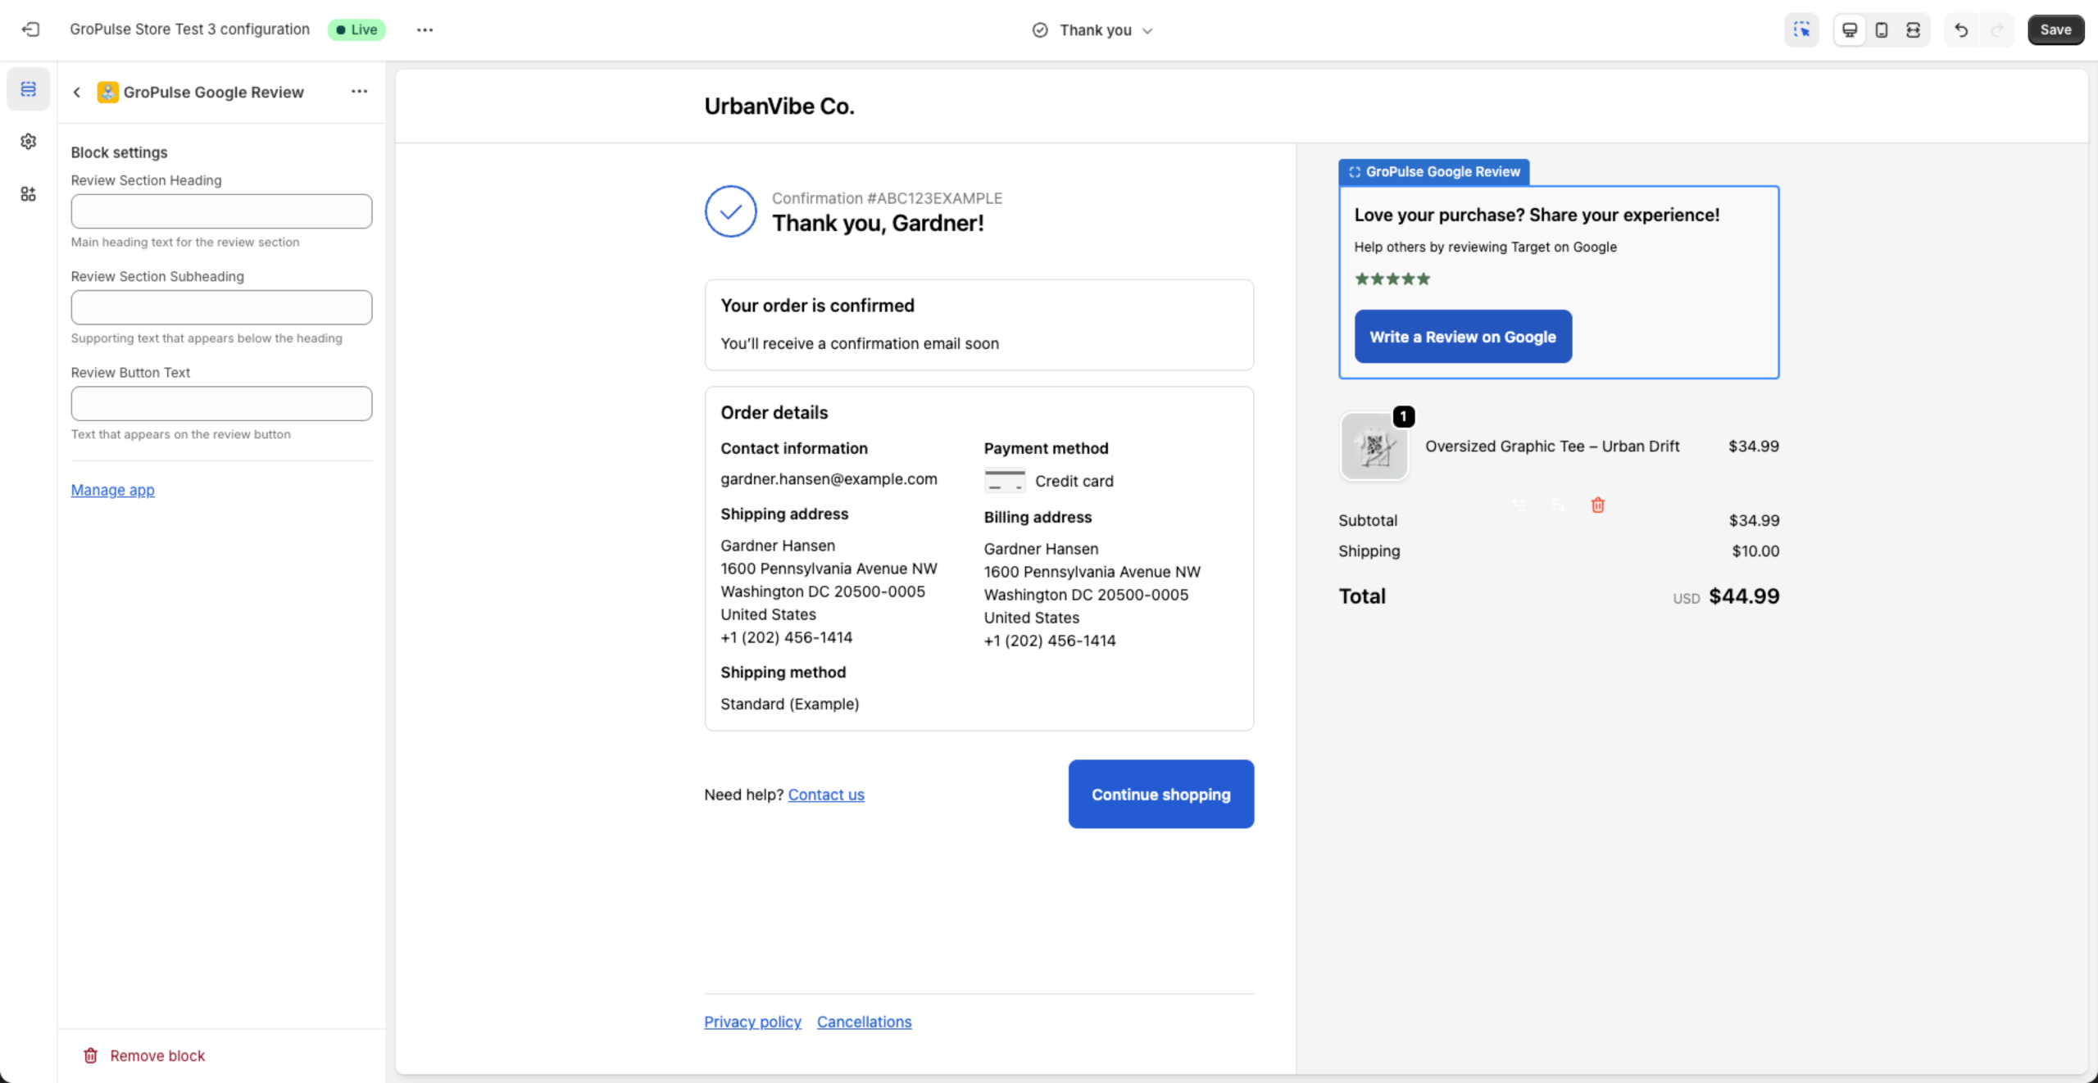Open the Manage app link

(x=112, y=490)
